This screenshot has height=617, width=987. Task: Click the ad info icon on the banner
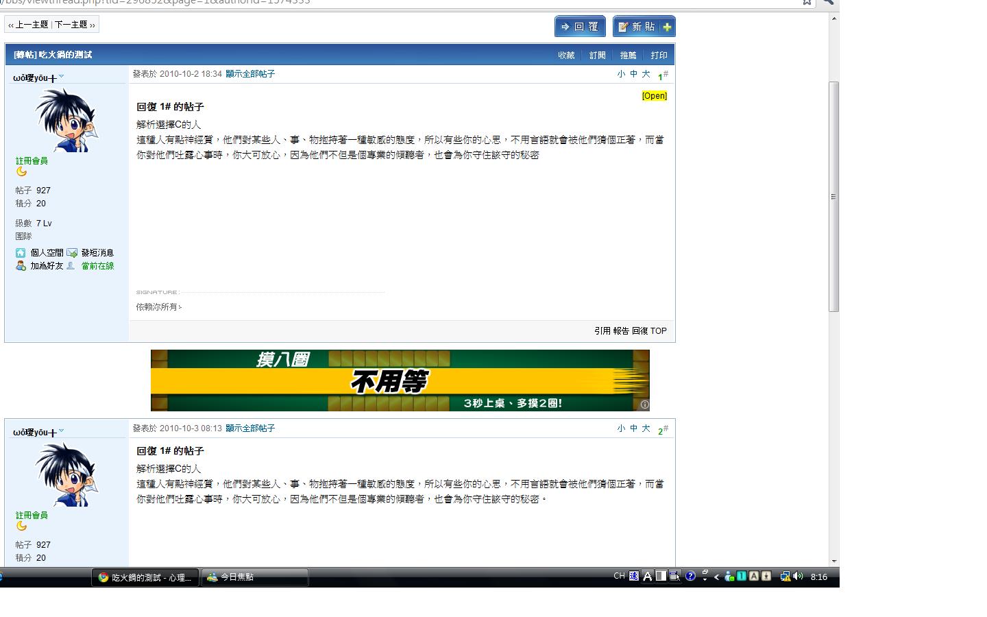coord(644,404)
